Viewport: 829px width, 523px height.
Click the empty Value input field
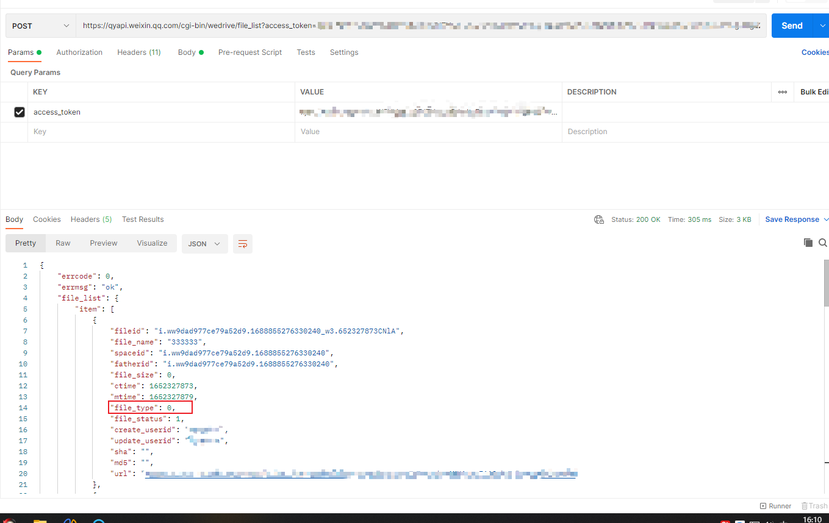tap(428, 132)
